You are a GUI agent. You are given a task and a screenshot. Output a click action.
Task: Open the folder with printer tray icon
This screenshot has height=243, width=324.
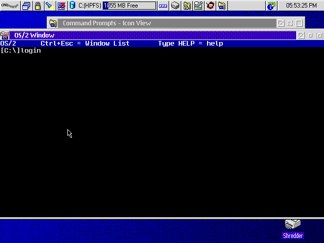[x=187, y=6]
